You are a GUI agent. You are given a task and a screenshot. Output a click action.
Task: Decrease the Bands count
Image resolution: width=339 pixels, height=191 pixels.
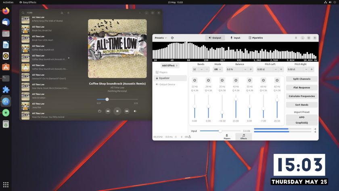(x=201, y=69)
